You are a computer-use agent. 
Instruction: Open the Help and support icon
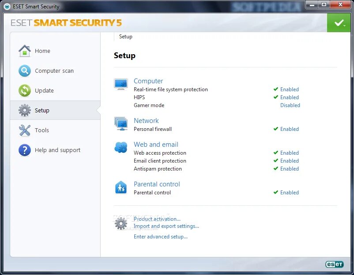pyautogui.click(x=25, y=150)
